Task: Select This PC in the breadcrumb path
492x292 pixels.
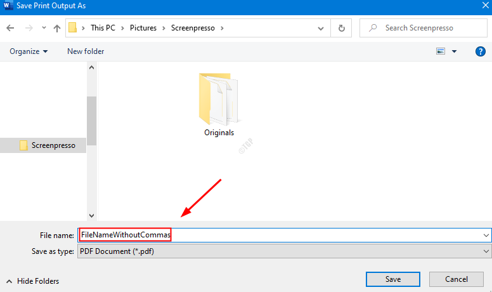Action: (103, 28)
